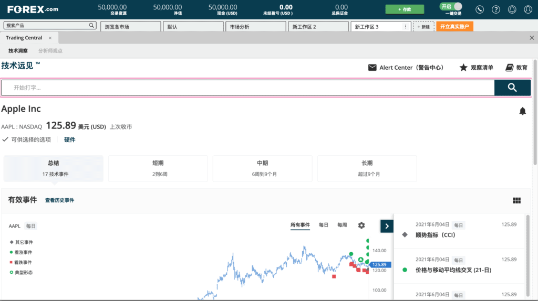This screenshot has width=538, height=301.
Task: Switch to 浏览各市场 workspace tab
Action: point(131,27)
